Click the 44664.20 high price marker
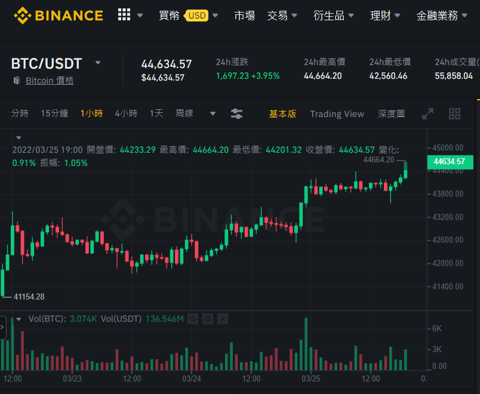 pos(379,160)
